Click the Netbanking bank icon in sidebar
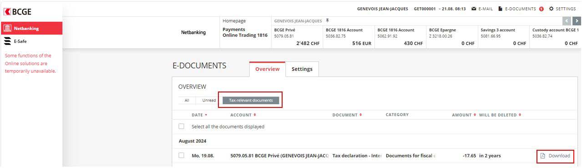Image resolution: width=582 pixels, height=168 pixels. (7, 28)
